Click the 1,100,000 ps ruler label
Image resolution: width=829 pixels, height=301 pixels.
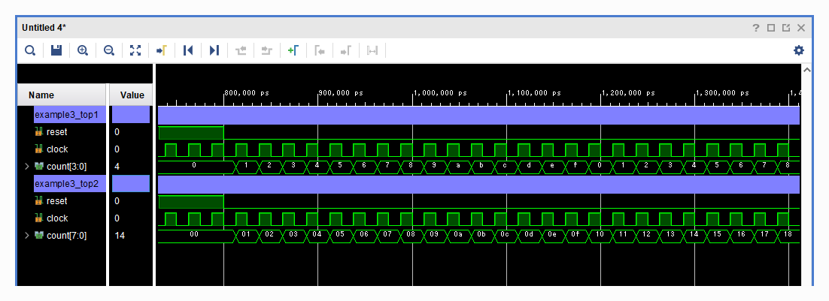tap(535, 93)
